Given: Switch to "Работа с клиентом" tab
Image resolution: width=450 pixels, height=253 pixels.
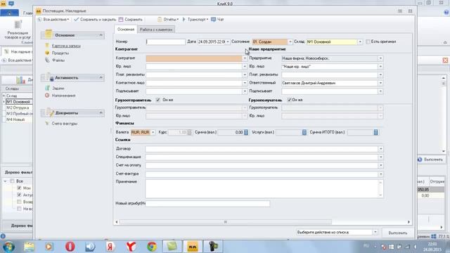Looking at the screenshot, I should (156, 30).
